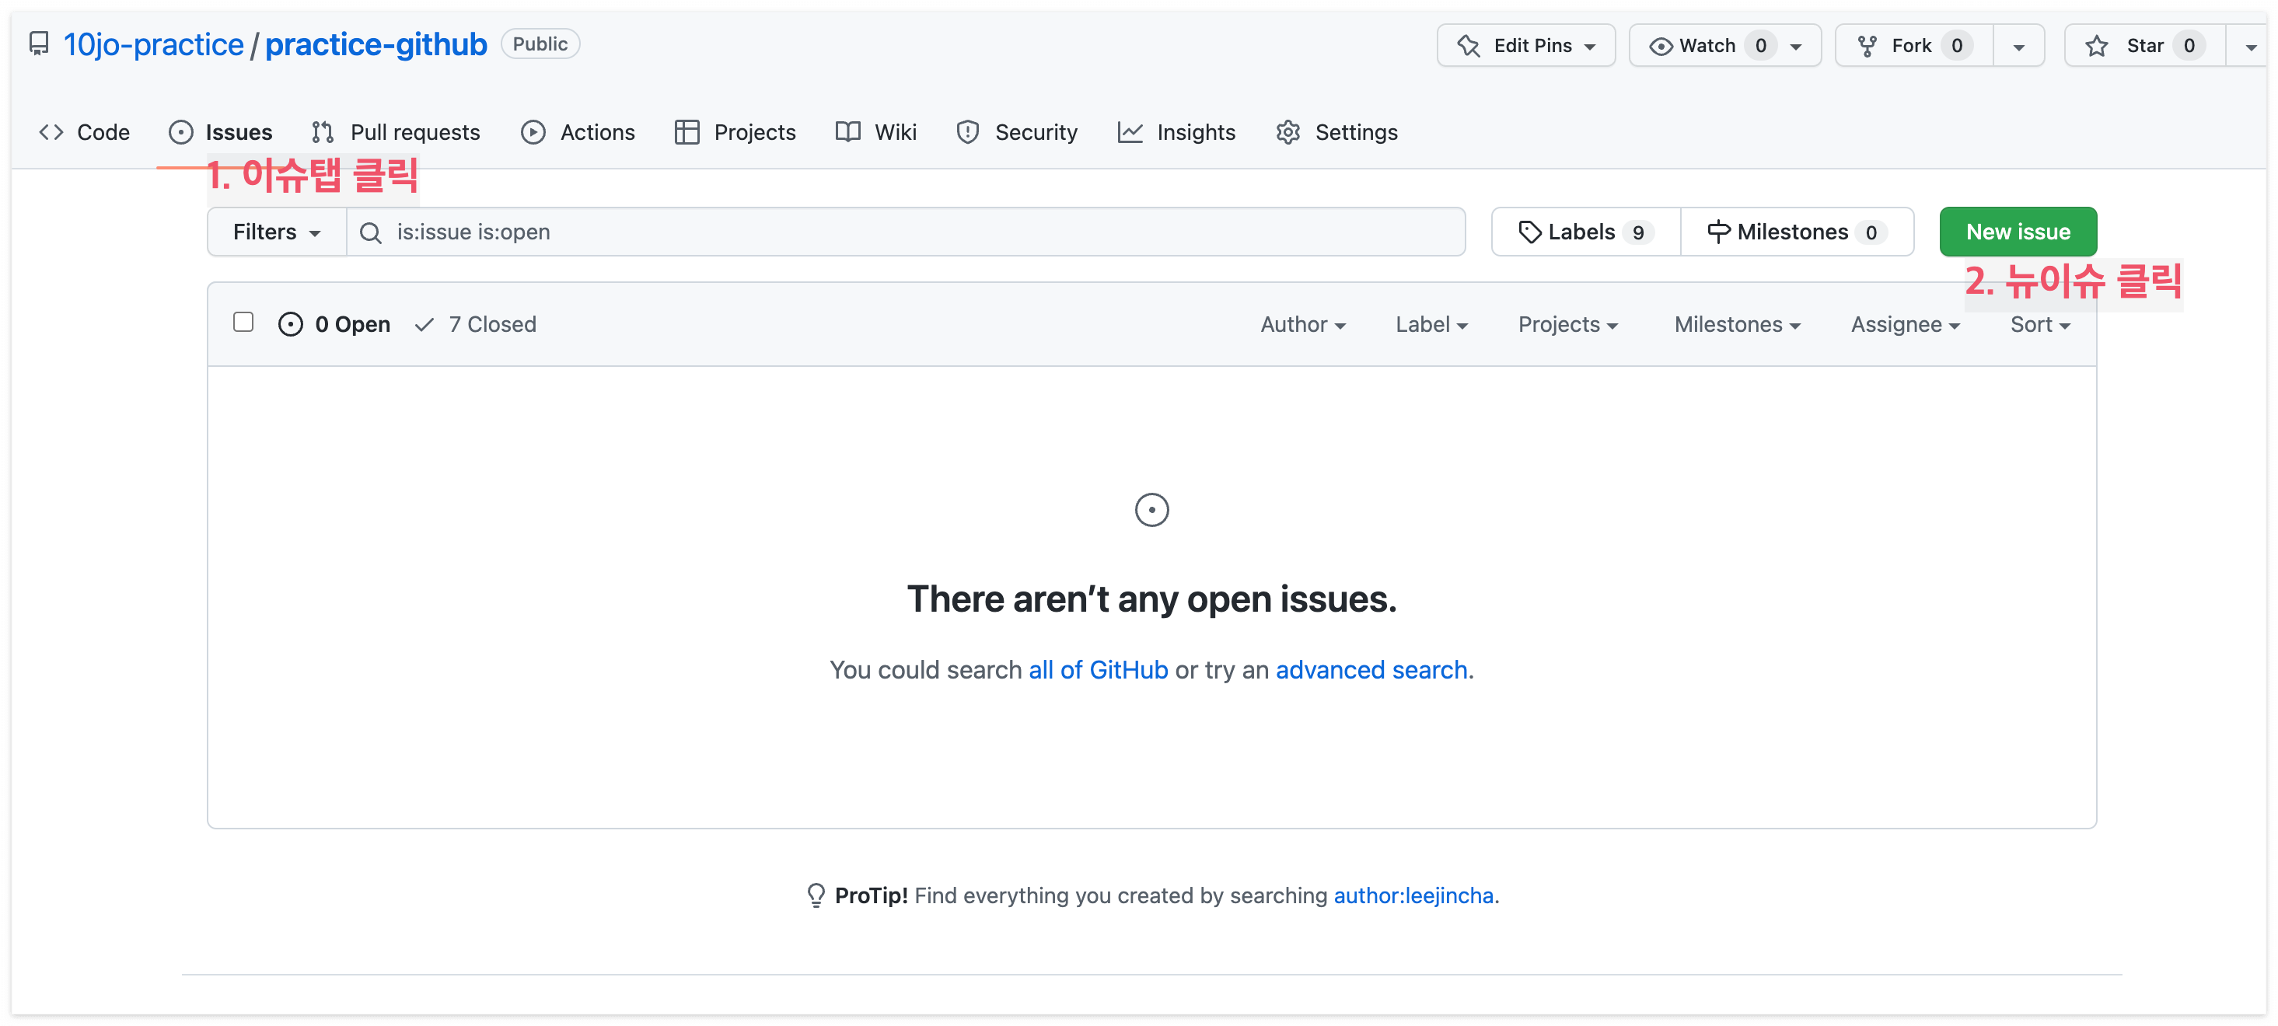Viewport: 2278px width, 1026px height.
Task: Click the Star icon button
Action: [2096, 46]
